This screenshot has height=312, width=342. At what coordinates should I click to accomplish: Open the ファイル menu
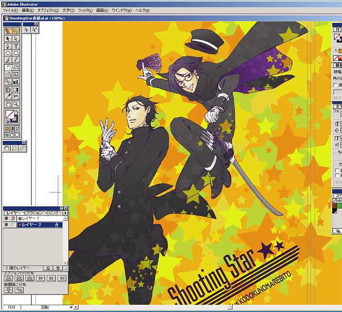10,10
